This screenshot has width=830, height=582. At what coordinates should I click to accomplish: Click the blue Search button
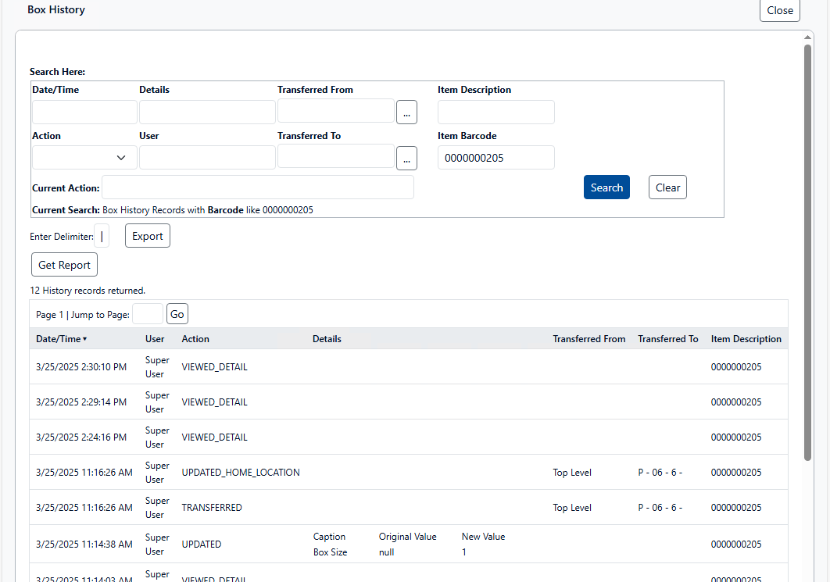pos(606,187)
